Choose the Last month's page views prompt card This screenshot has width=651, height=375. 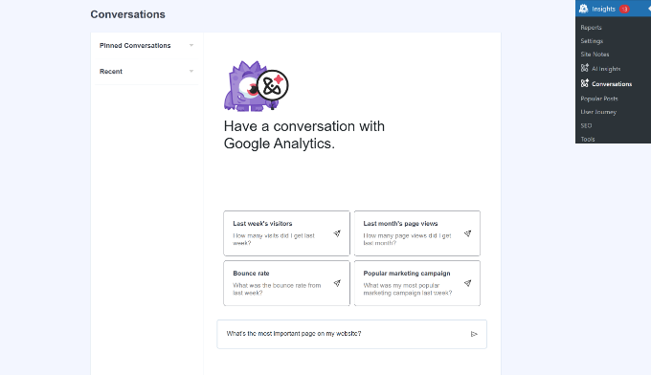click(x=416, y=233)
